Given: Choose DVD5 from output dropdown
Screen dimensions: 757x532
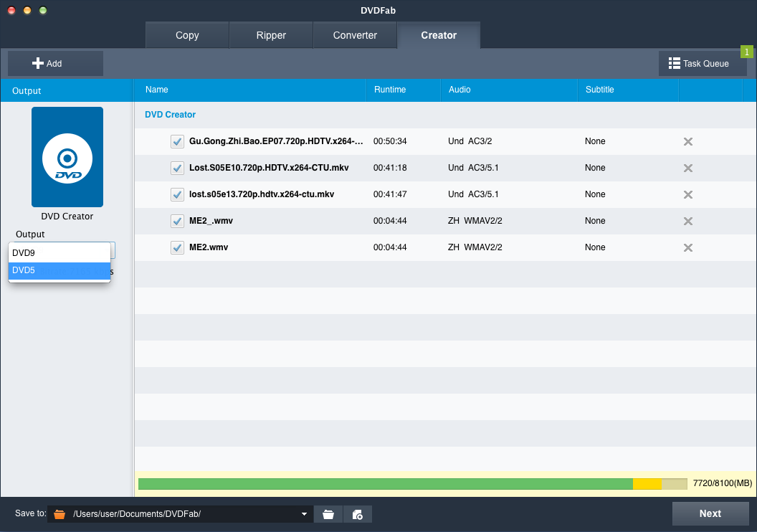Looking at the screenshot, I should point(59,270).
